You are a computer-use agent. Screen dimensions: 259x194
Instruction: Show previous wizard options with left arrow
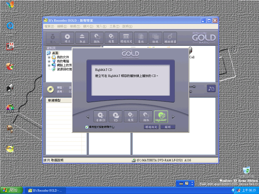pyautogui.click(x=88, y=117)
